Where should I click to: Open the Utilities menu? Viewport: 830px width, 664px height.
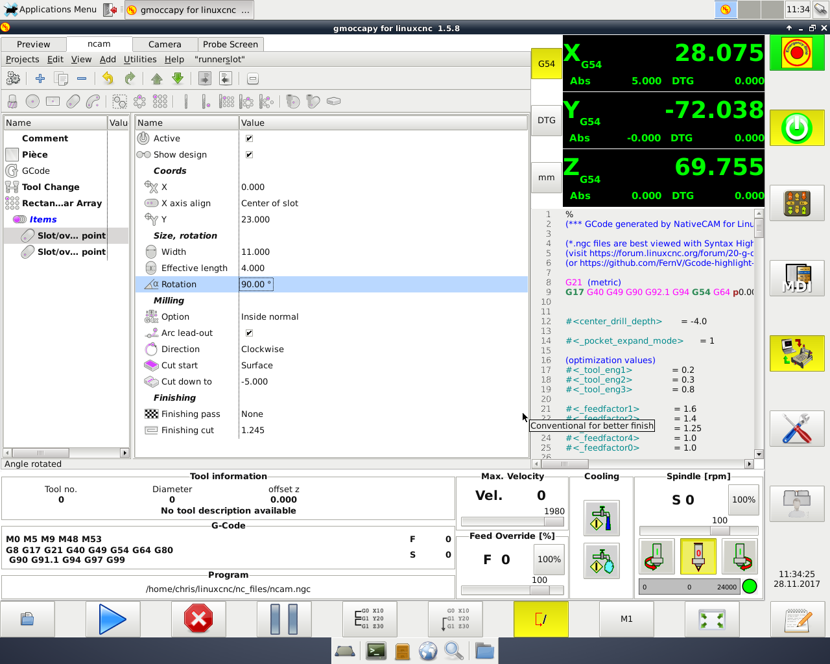tap(140, 59)
